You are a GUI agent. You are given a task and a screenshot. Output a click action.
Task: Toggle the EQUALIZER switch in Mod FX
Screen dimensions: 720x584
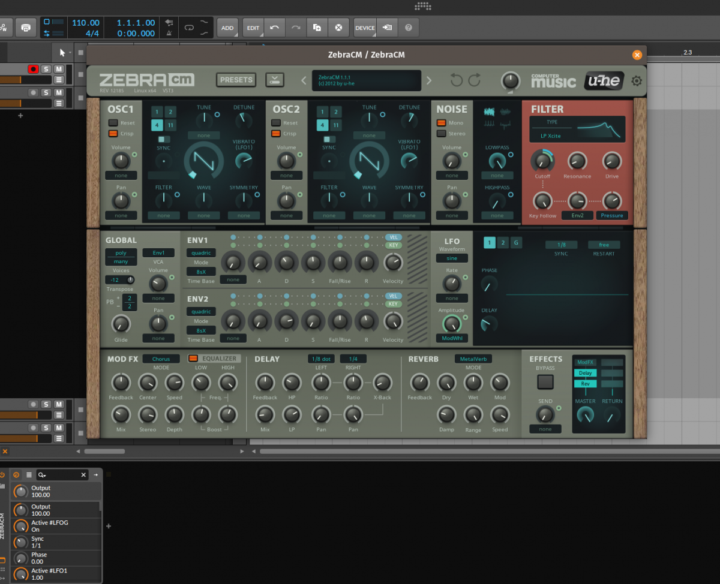(x=193, y=359)
